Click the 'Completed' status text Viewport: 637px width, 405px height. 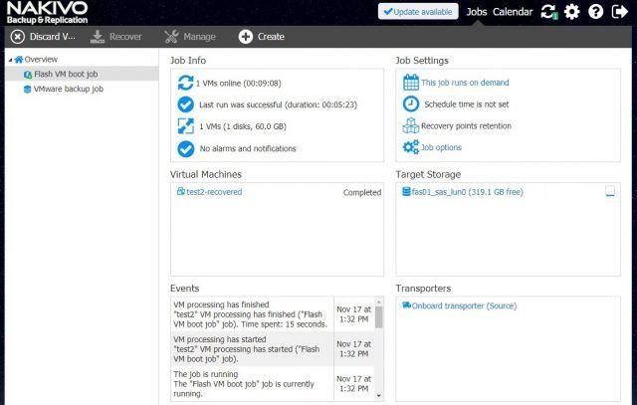362,192
